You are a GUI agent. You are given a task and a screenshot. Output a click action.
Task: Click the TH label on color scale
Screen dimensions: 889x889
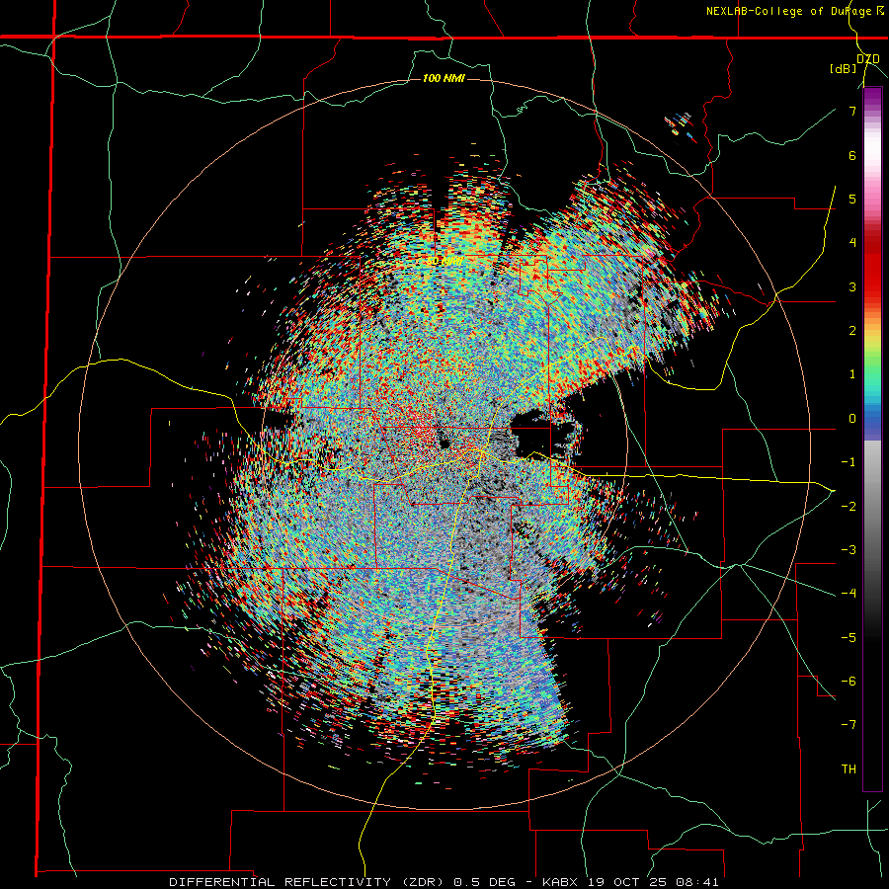pyautogui.click(x=849, y=769)
